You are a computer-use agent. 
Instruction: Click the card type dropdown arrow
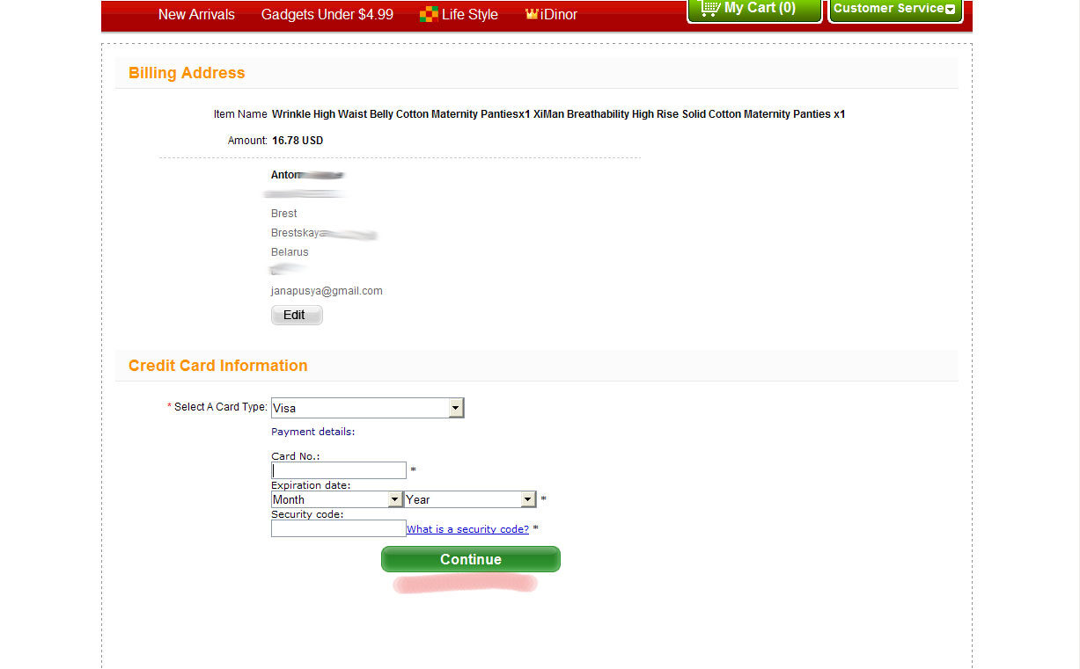click(x=455, y=408)
